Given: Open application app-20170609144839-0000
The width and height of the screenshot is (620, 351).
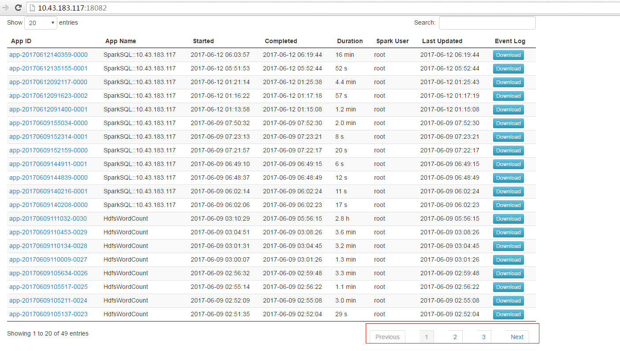Looking at the screenshot, I should pos(48,177).
